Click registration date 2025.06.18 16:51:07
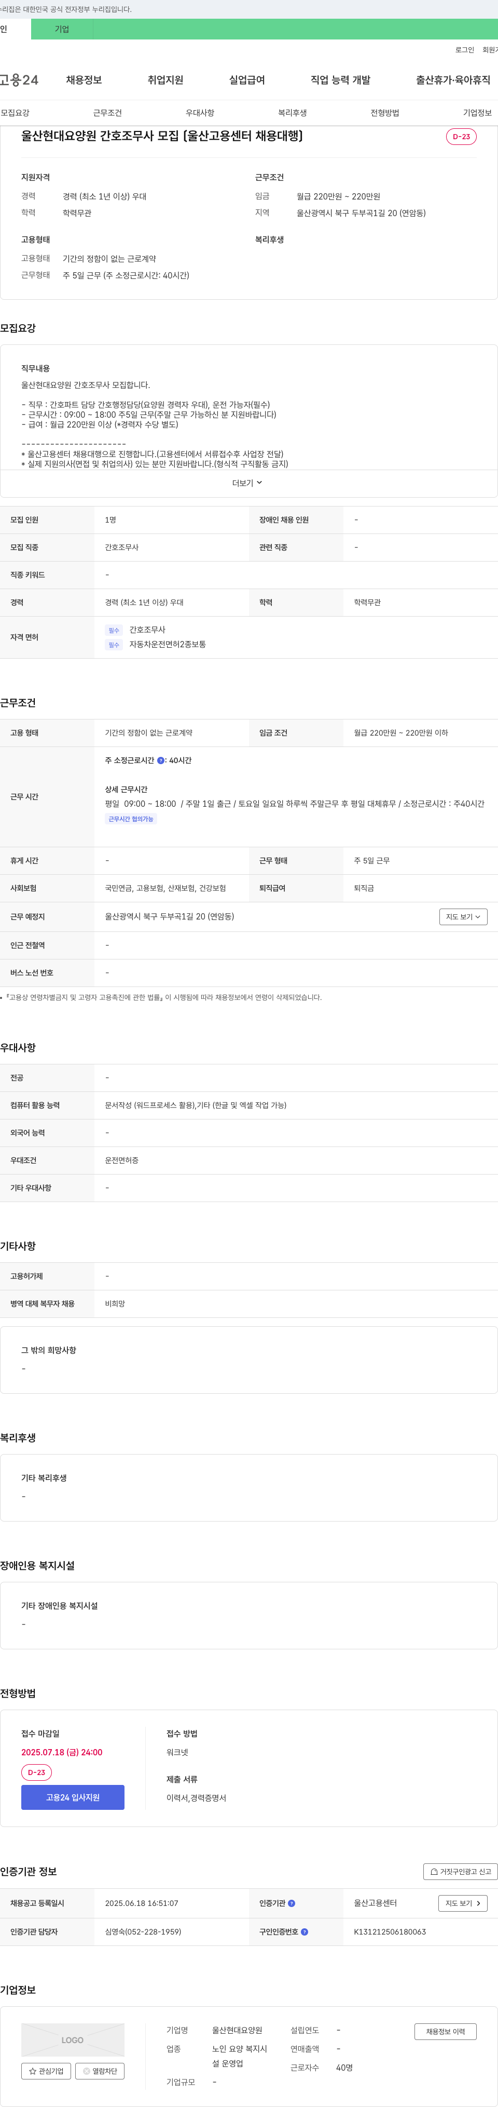Screen dimensions: 498x2107 click(141, 1903)
